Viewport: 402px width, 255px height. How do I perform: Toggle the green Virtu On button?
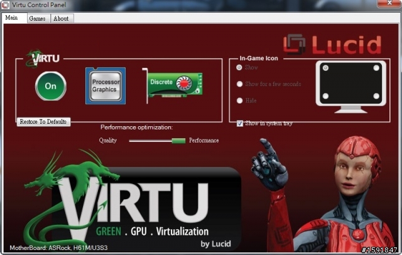point(50,86)
